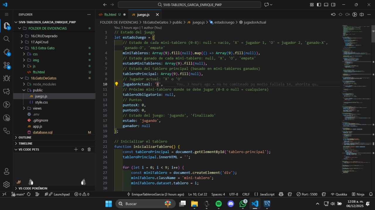Open Source Control from the activity bar

[x=6, y=65]
